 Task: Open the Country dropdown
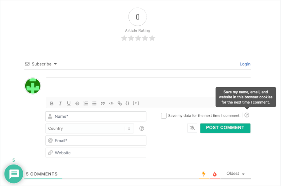click(90, 129)
